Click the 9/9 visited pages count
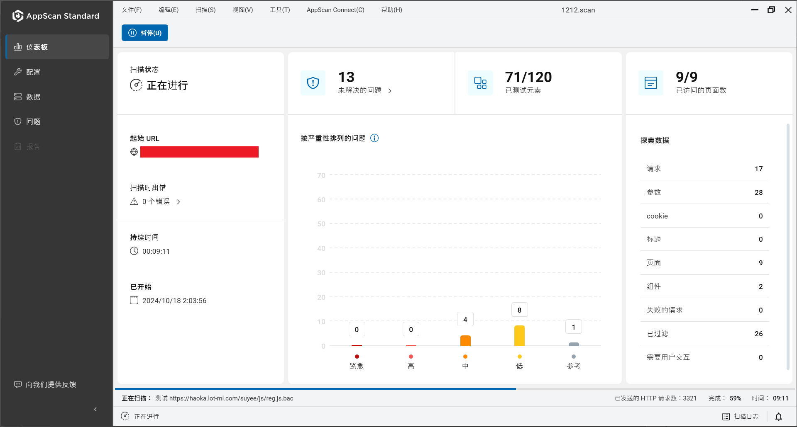Viewport: 797px width, 427px height. pyautogui.click(x=687, y=77)
